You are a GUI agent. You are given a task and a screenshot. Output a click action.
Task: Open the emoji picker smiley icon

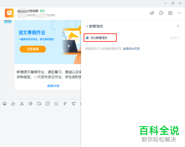point(4,104)
